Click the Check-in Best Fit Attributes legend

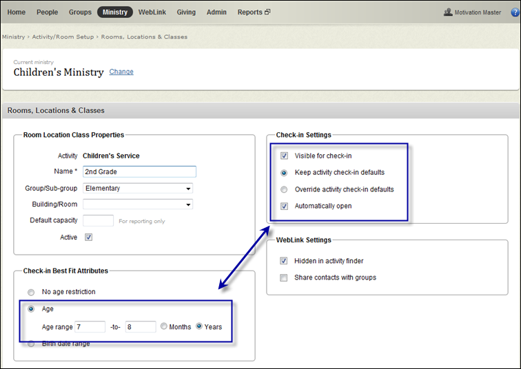[x=65, y=271]
